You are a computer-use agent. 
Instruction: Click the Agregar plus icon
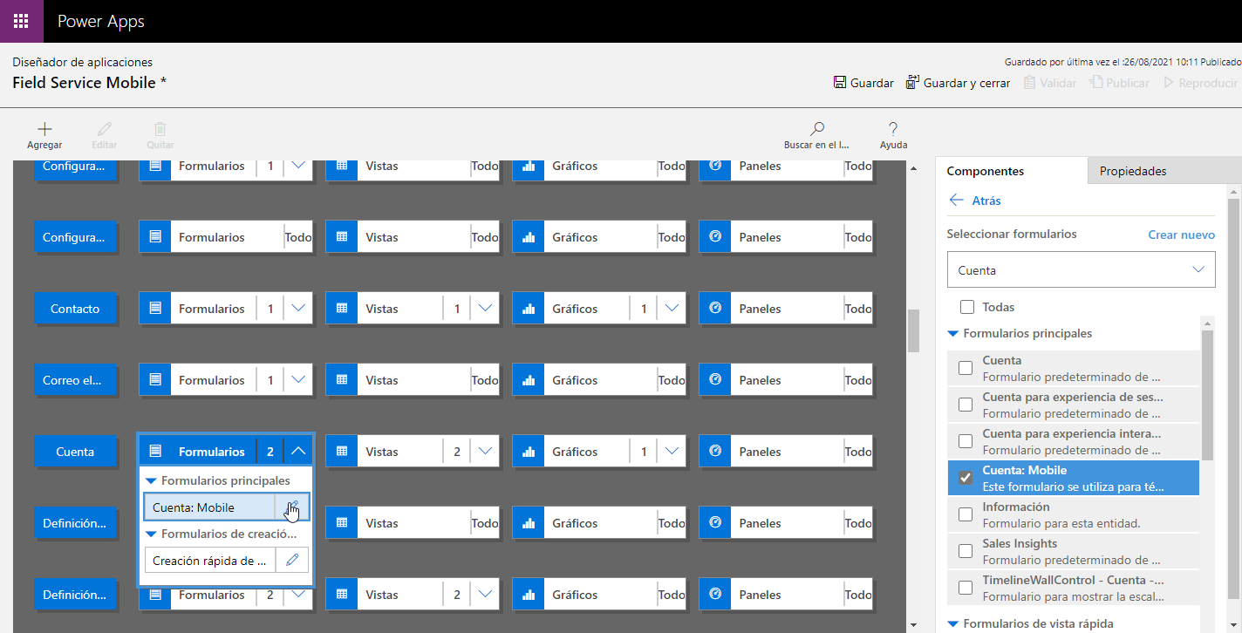(44, 129)
